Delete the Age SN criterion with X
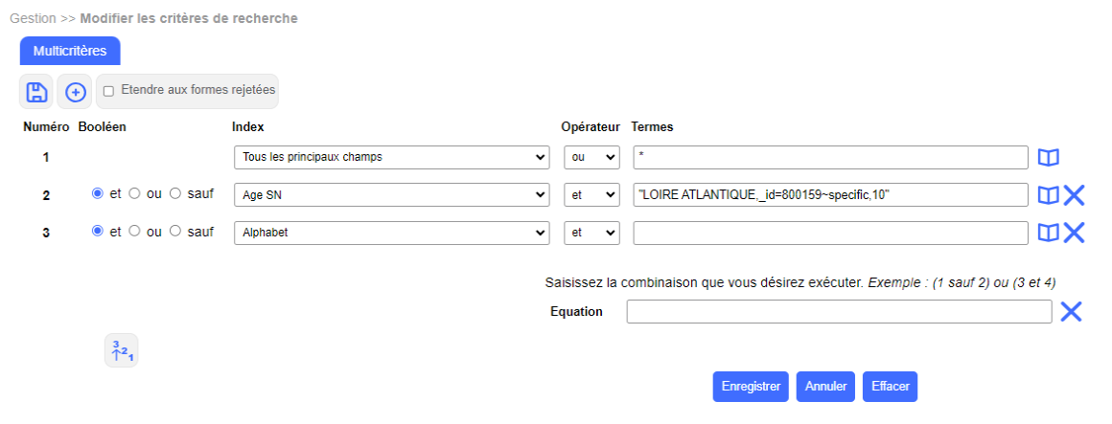 [1074, 195]
